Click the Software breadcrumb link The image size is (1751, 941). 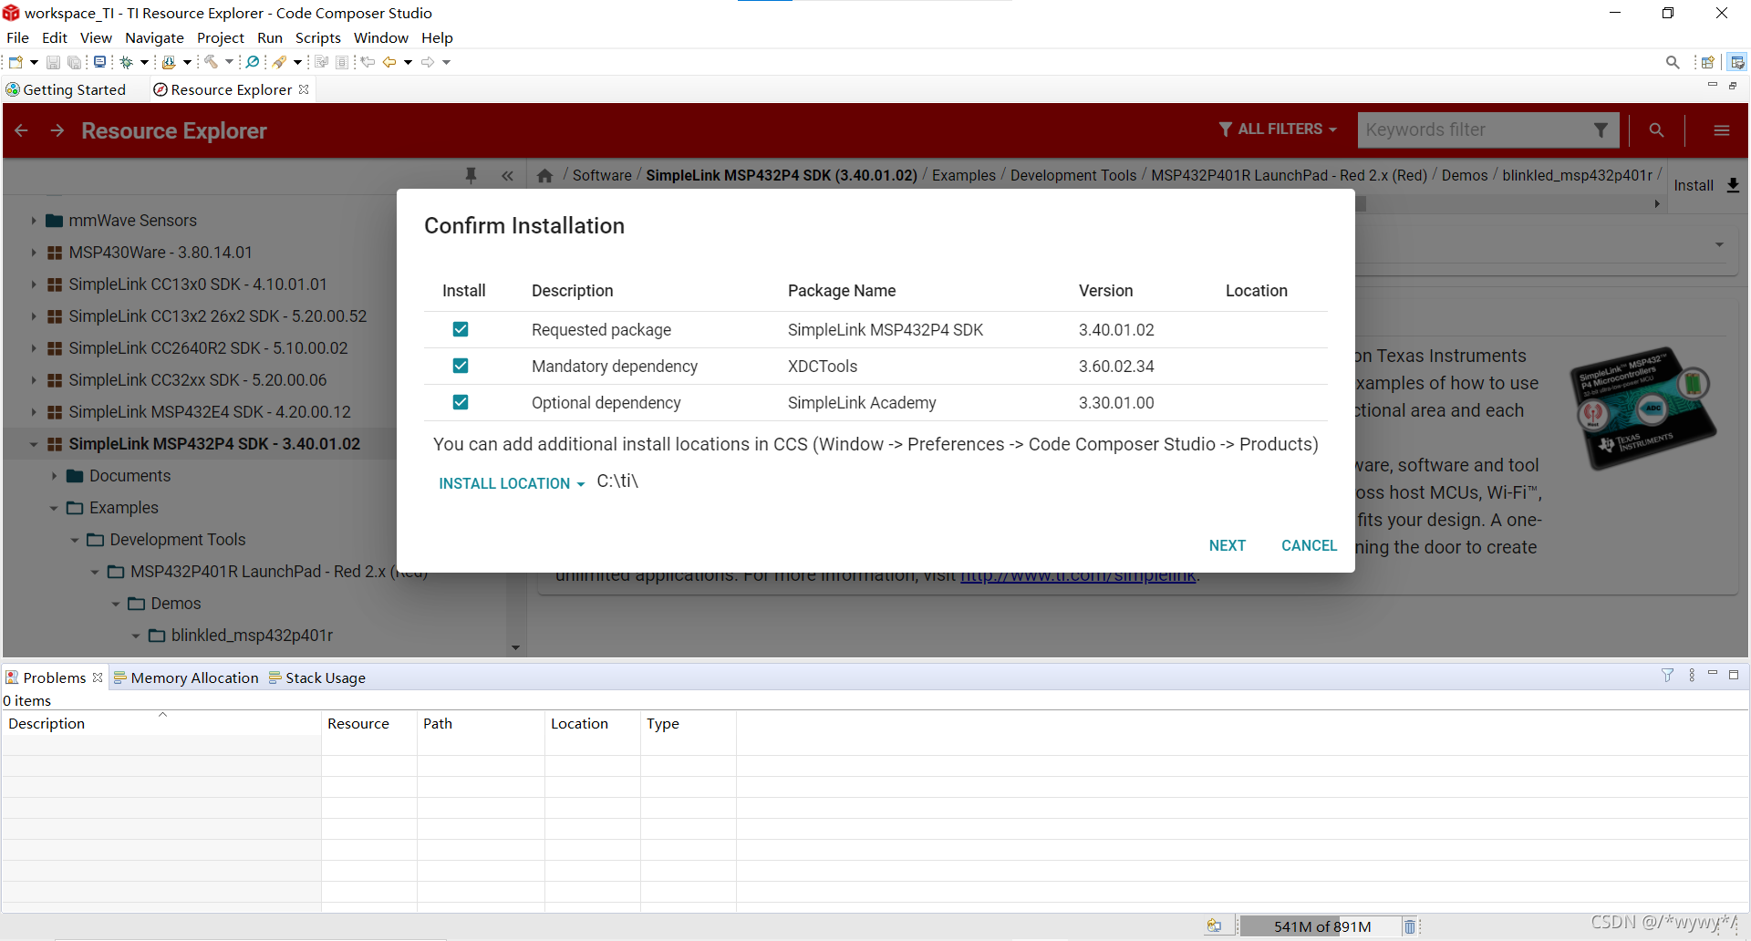pos(602,175)
